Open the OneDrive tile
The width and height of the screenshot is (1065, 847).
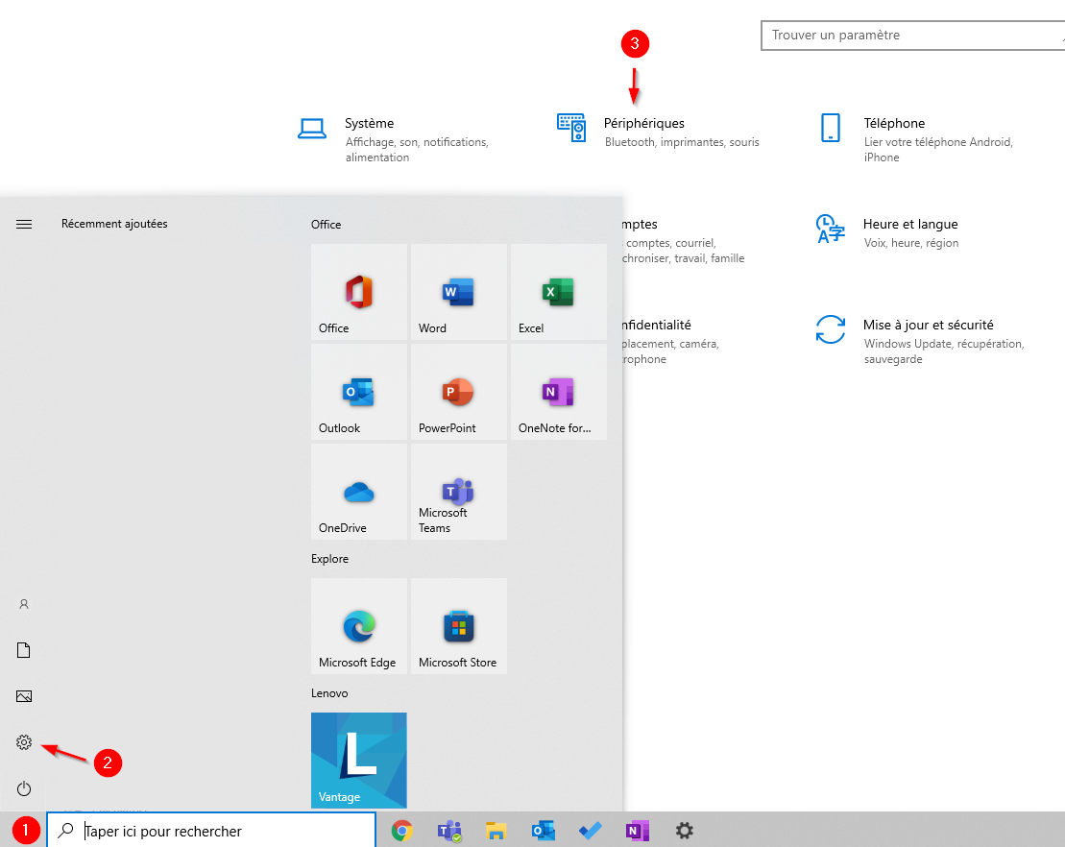[x=358, y=492]
